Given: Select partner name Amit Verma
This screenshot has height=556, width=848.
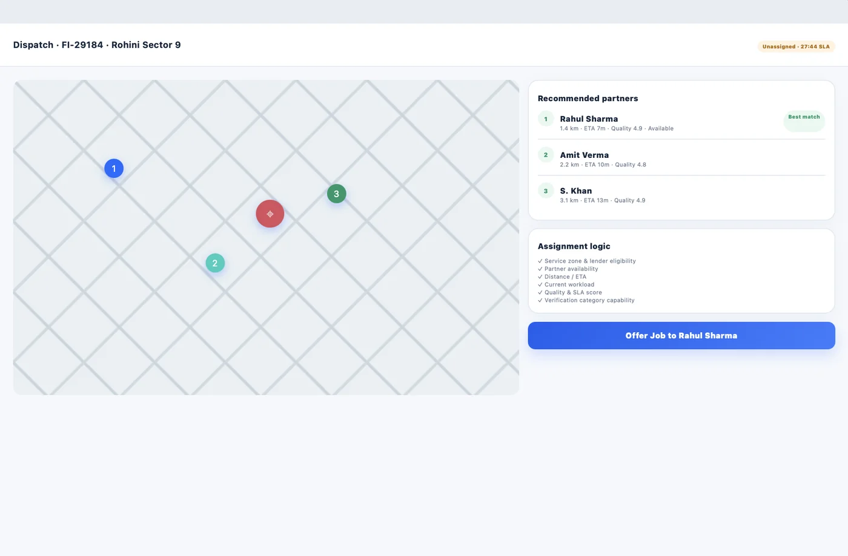Looking at the screenshot, I should click(585, 155).
